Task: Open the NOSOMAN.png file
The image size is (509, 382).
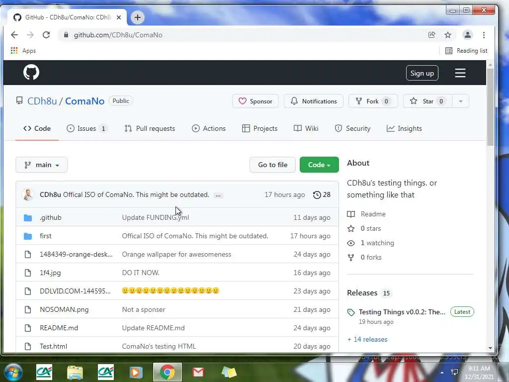Action: pos(64,309)
